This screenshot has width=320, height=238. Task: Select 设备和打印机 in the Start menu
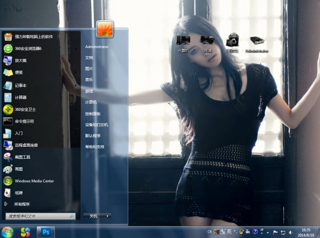[x=96, y=125]
